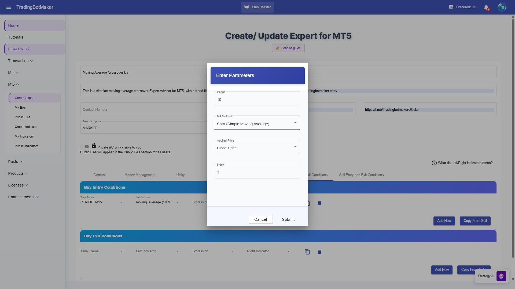Screen dimensions: 515x289
Task: Open the MA Method dropdown
Action: click(x=257, y=123)
